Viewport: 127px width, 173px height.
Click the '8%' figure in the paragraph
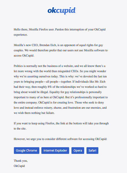(x=49, y=87)
